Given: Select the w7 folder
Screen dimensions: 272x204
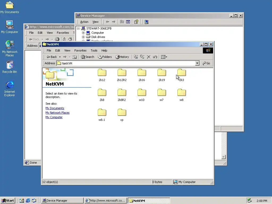Looking at the screenshot, I should pyautogui.click(x=162, y=95).
